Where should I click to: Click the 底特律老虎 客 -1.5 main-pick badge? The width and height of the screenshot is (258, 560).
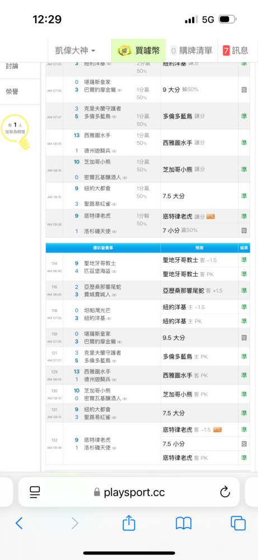pos(217,430)
